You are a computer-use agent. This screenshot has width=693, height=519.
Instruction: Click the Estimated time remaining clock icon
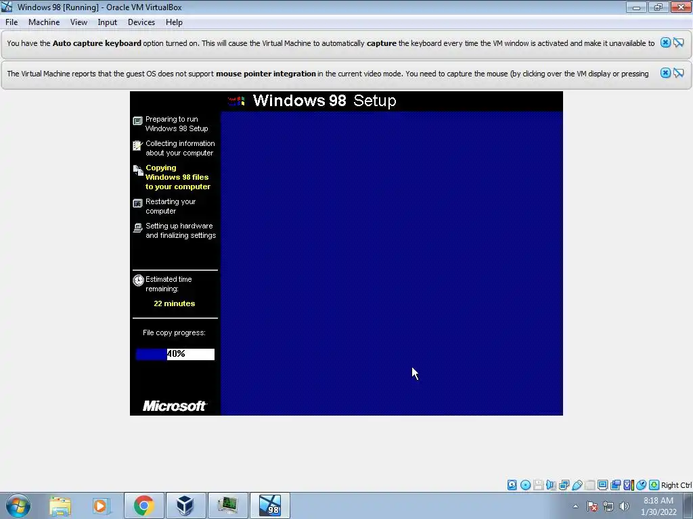[138, 280]
